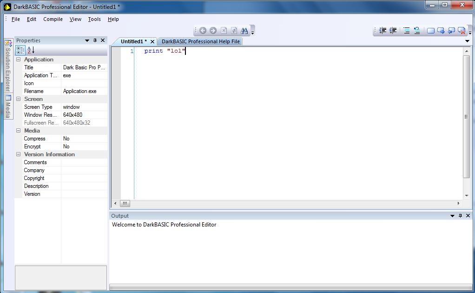Close the Untitled1 editor tab
Viewport: 475px width, 293px height.
152,41
